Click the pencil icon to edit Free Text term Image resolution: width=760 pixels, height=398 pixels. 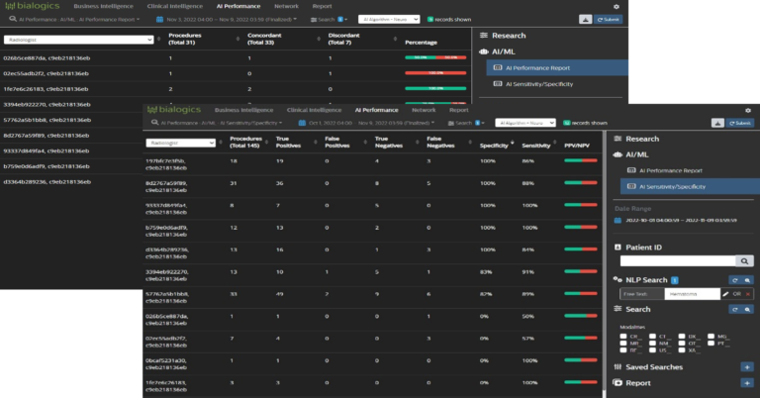(725, 294)
